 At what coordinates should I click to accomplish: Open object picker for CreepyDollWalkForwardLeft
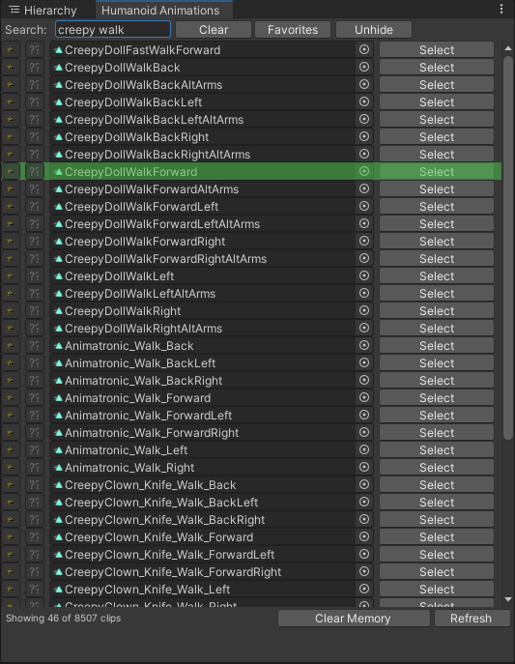point(364,206)
